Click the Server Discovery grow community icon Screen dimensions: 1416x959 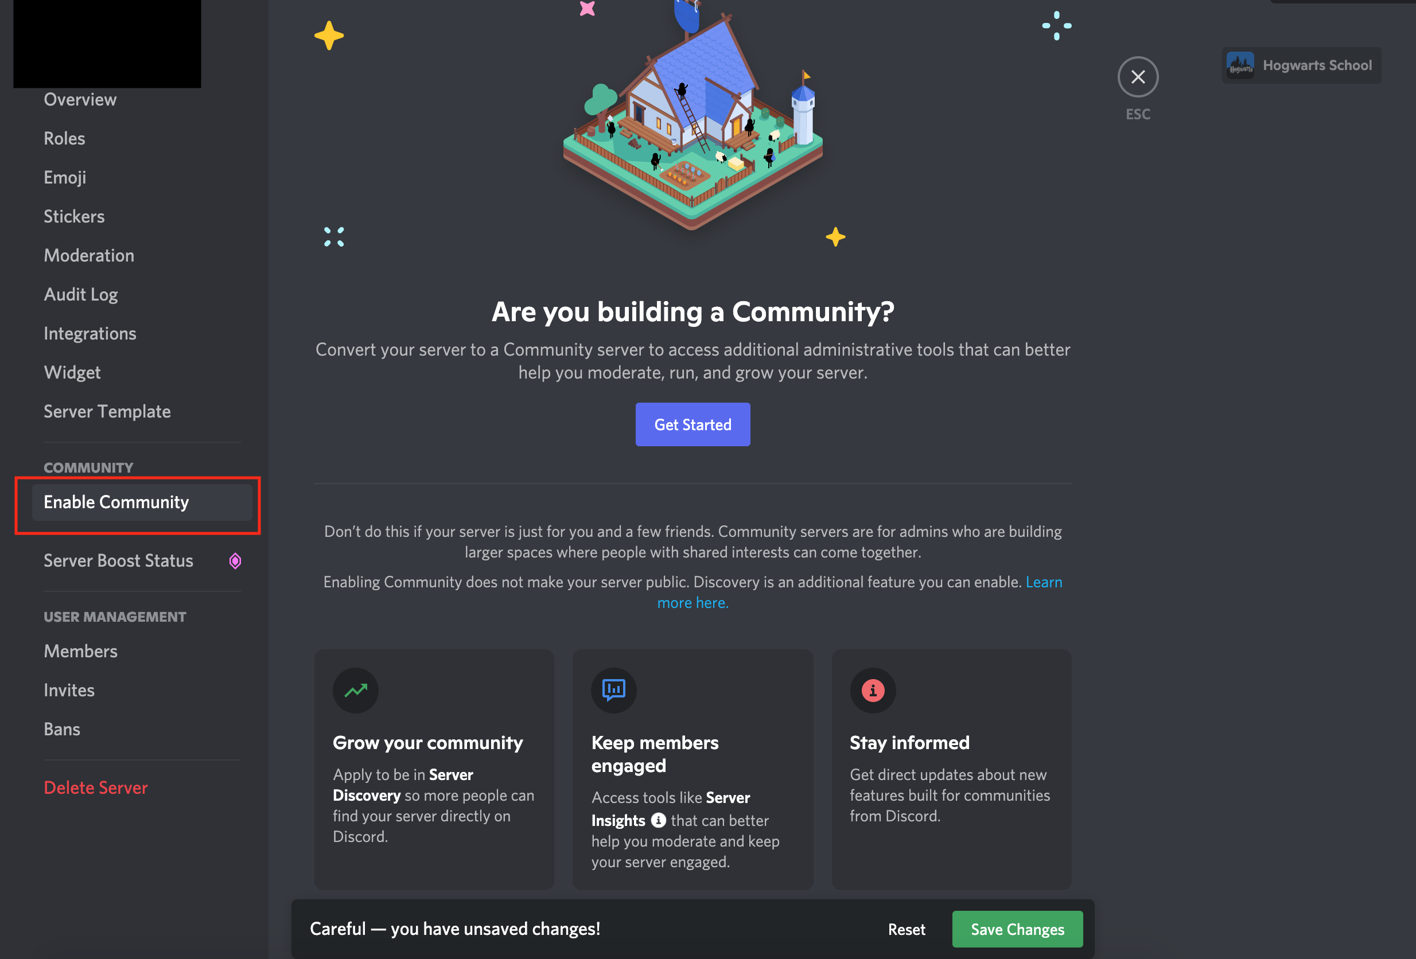coord(355,689)
